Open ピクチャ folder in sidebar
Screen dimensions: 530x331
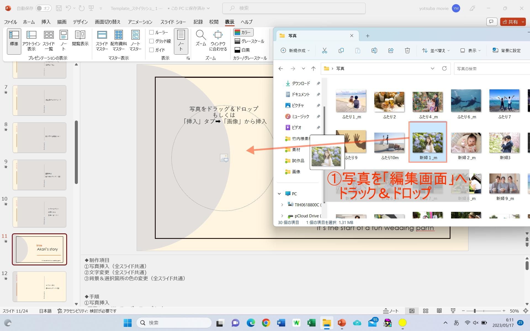[298, 105]
